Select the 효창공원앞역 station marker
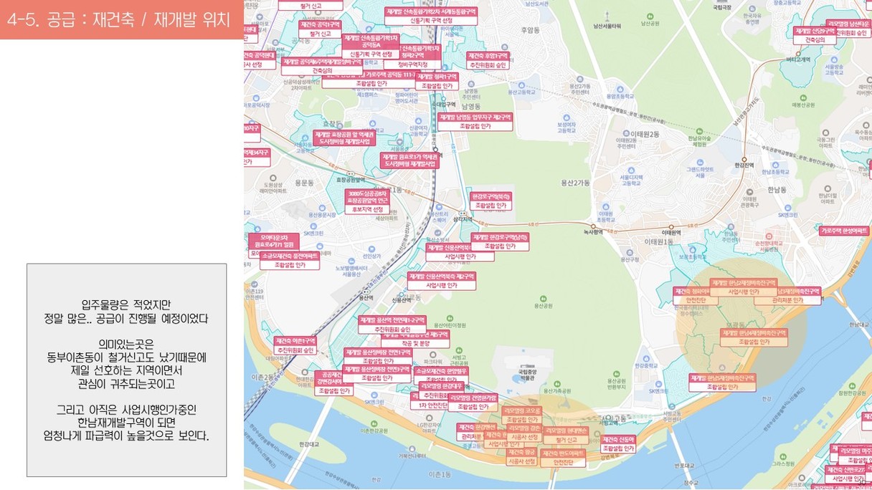The image size is (872, 490). [x=351, y=174]
